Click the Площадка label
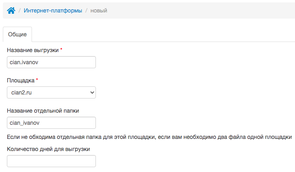The image size is (295, 172). click(x=21, y=80)
